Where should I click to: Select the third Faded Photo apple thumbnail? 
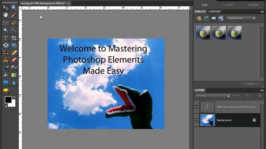[234, 33]
